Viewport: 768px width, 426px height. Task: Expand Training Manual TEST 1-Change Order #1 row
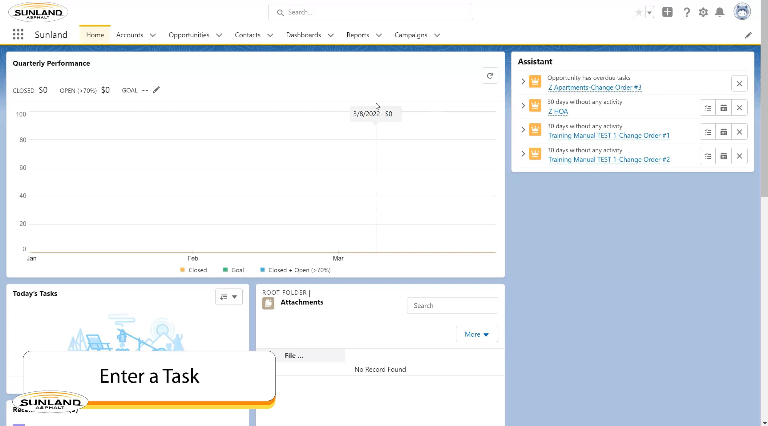click(x=523, y=129)
